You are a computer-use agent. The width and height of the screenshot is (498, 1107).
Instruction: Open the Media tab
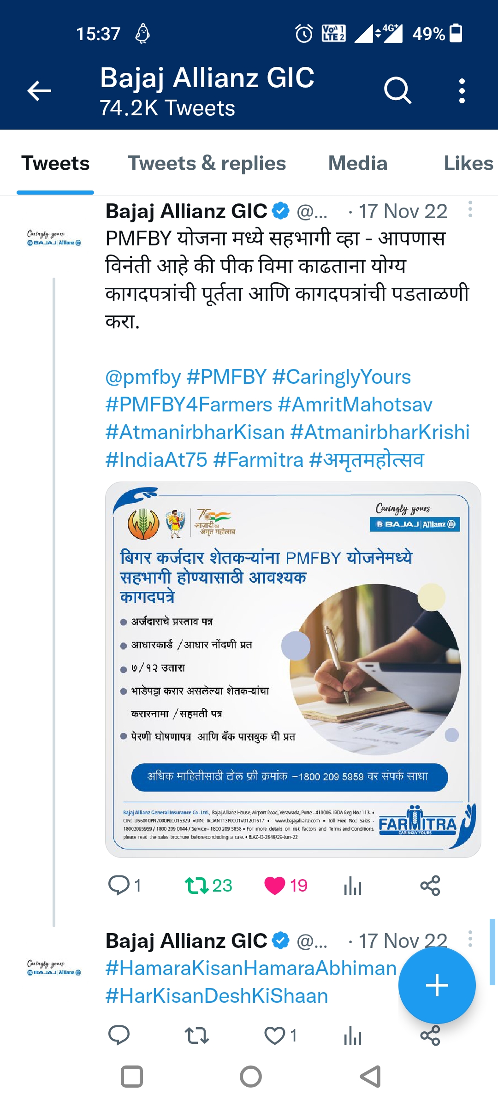point(357,164)
